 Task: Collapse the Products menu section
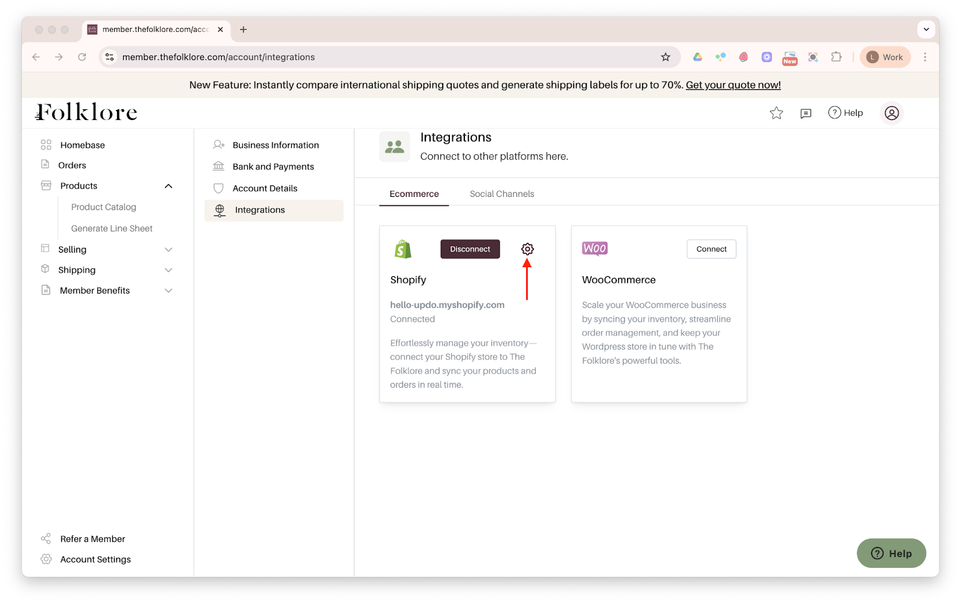(168, 186)
